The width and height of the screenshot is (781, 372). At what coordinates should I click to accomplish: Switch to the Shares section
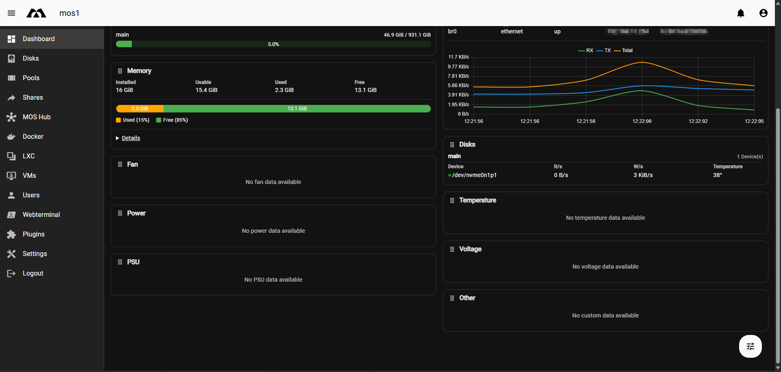click(x=32, y=97)
